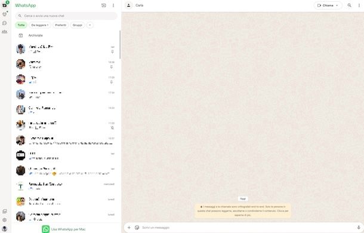Expand the Chiama dropdown arrow
The image size is (364, 233).
click(x=337, y=5)
